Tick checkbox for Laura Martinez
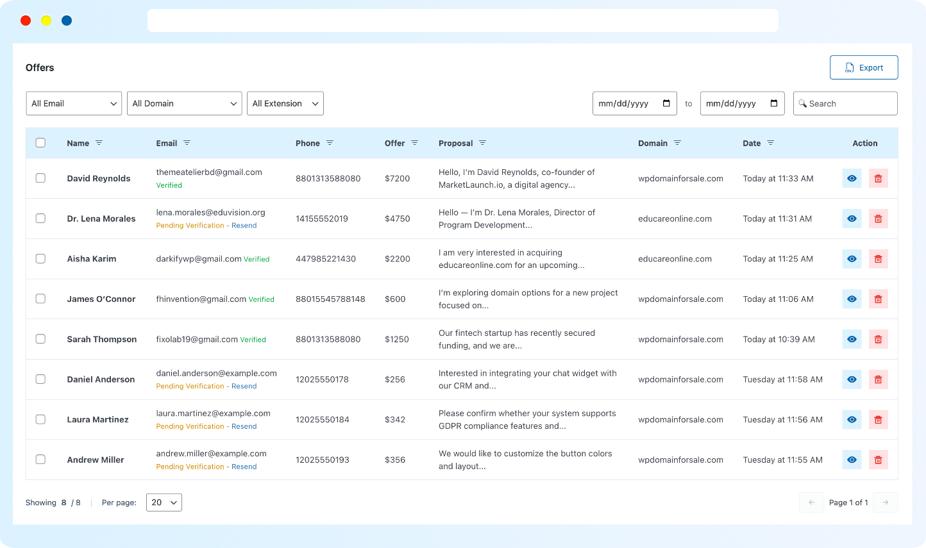 [x=40, y=419]
